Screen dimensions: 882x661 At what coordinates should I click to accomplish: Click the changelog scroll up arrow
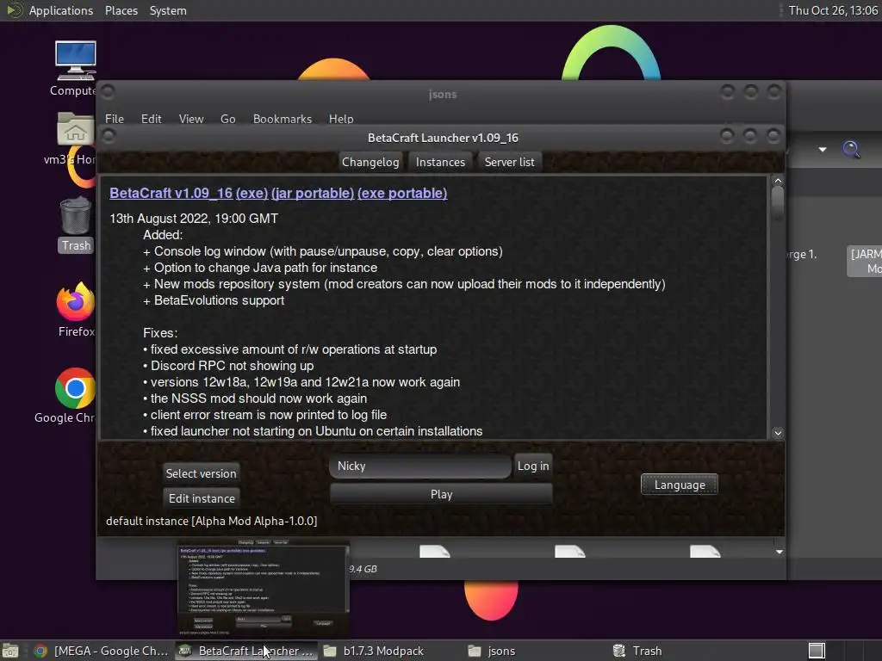(x=778, y=181)
